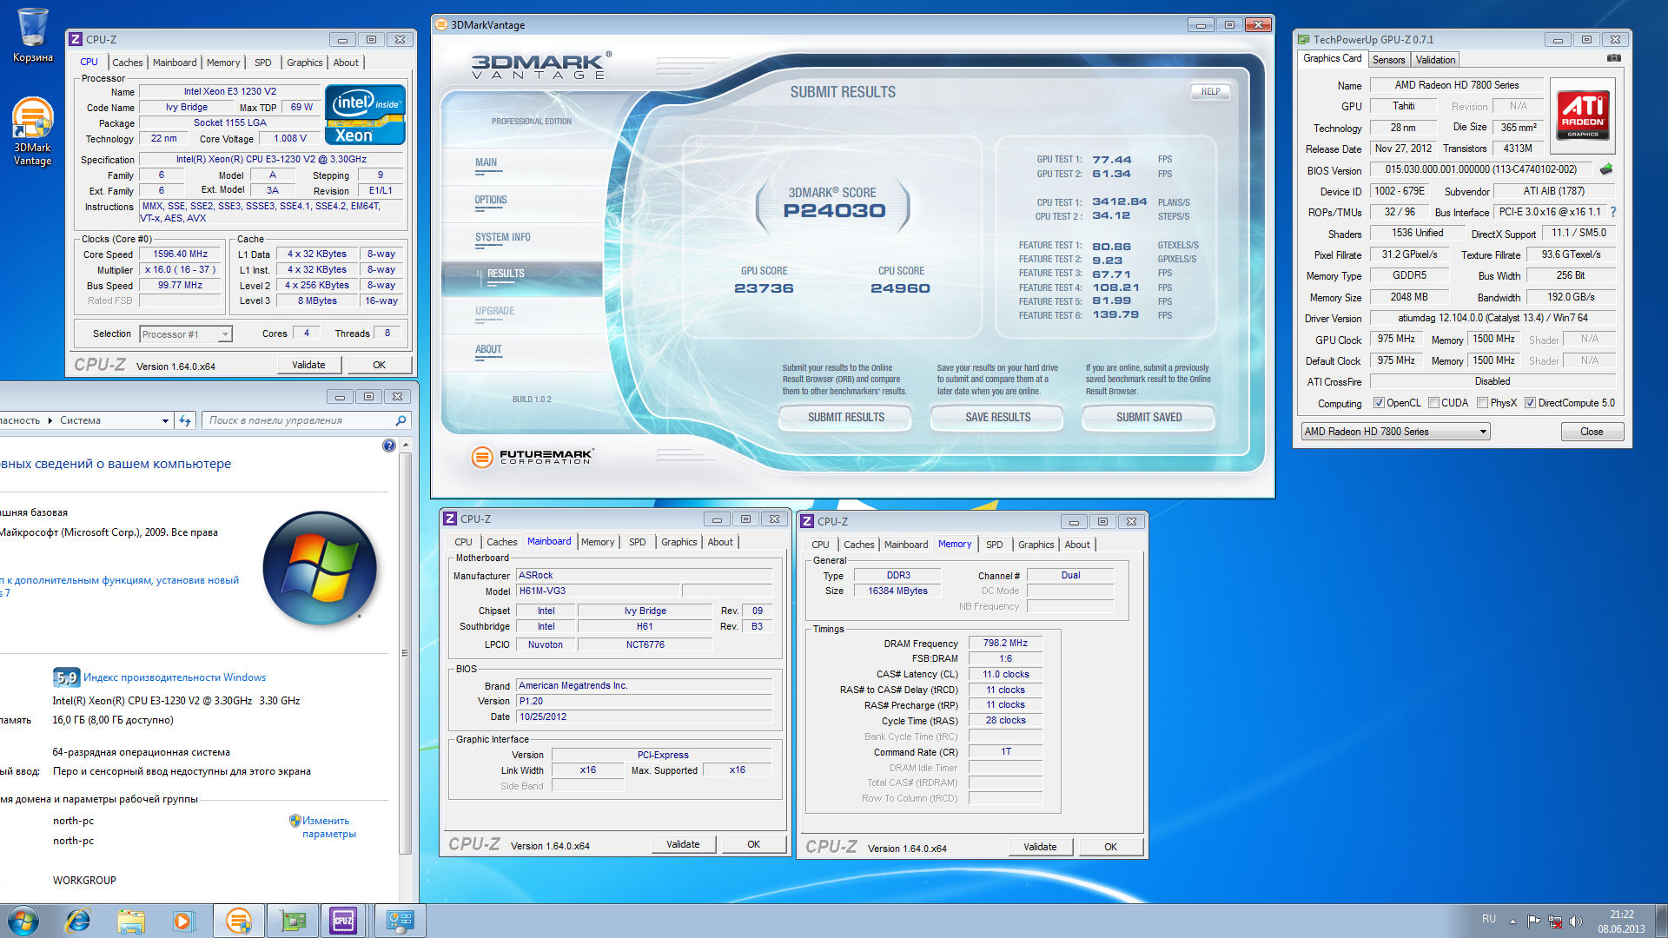Click the Система breadcrumb in address bar

(x=80, y=420)
